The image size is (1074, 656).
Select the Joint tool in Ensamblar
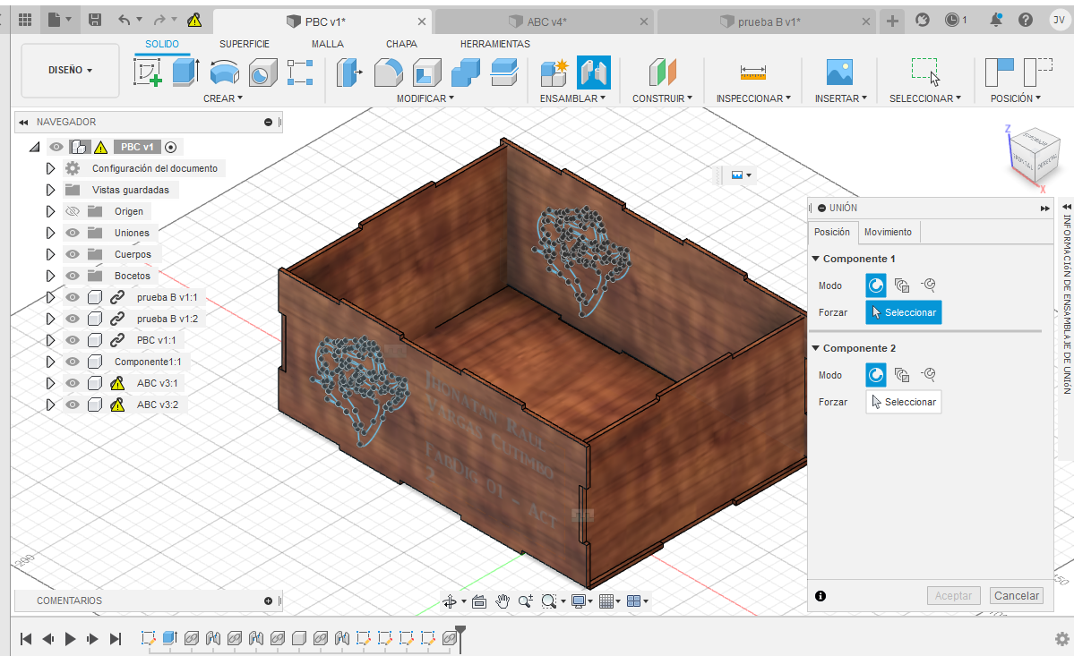tap(593, 72)
